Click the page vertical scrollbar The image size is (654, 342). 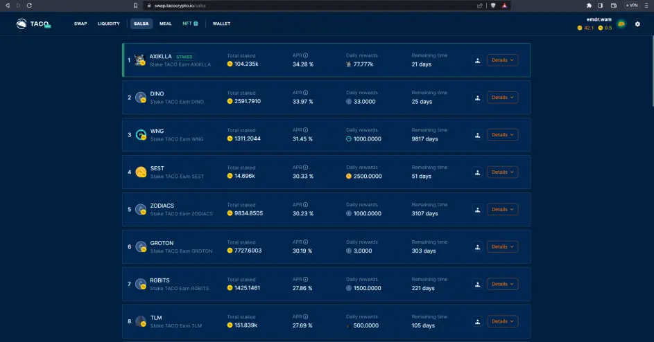pos(652,71)
